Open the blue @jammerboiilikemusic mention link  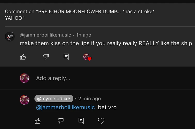[65, 107]
